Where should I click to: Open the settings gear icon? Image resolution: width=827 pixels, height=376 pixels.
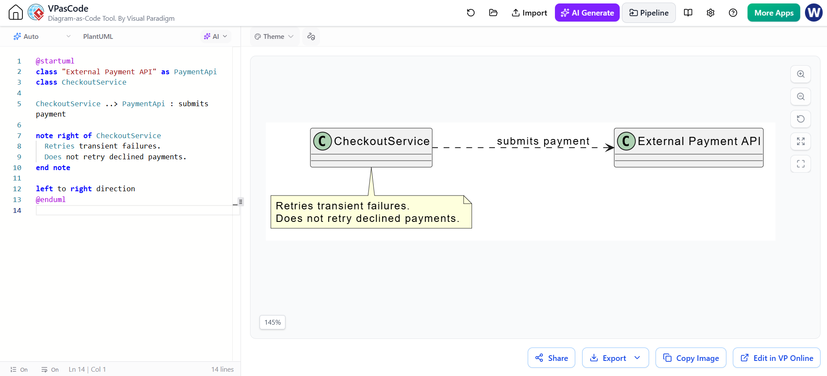click(x=710, y=13)
